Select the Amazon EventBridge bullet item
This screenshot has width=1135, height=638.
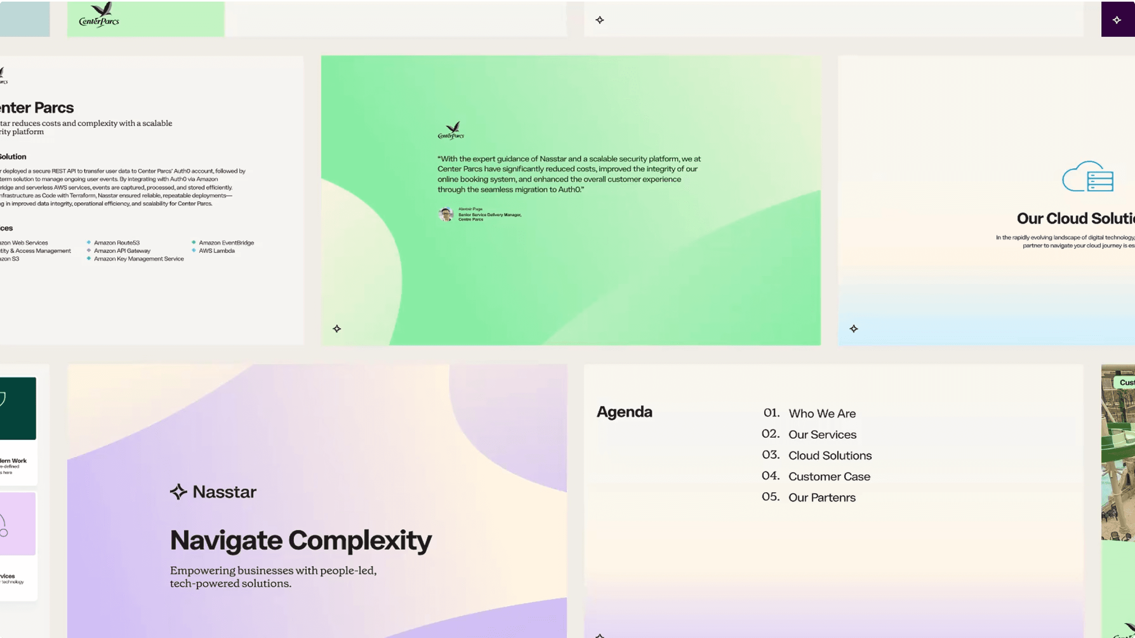pos(226,243)
